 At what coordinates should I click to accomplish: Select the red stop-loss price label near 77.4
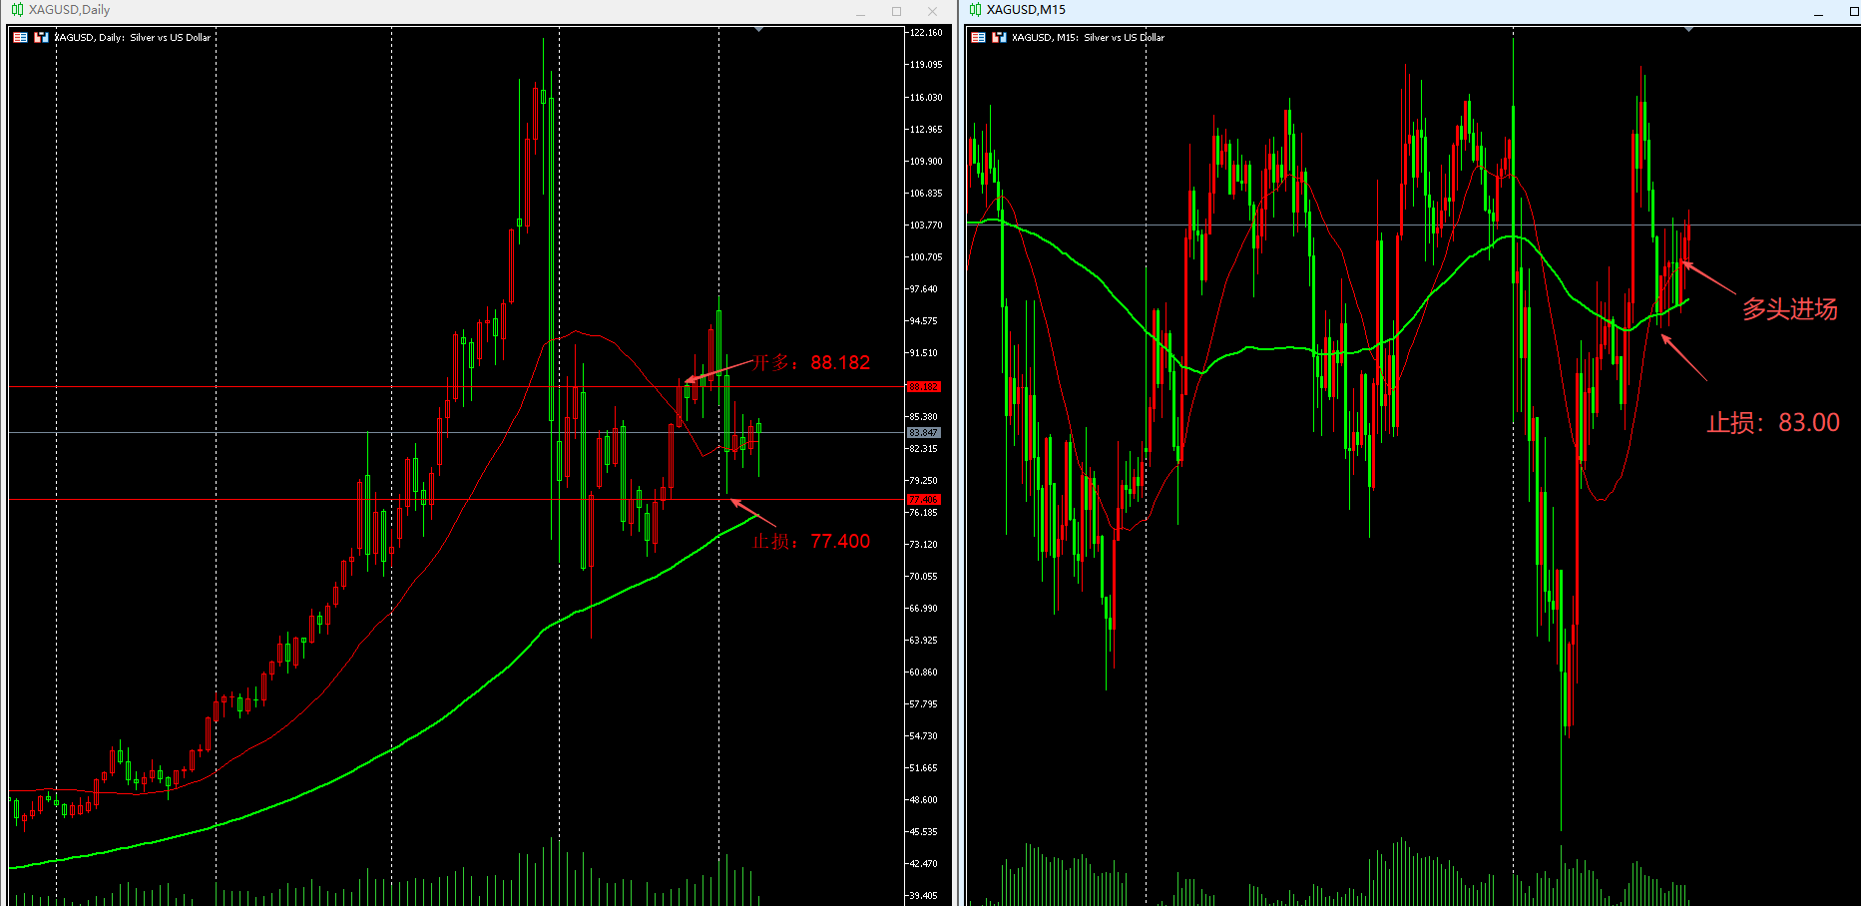(x=923, y=499)
